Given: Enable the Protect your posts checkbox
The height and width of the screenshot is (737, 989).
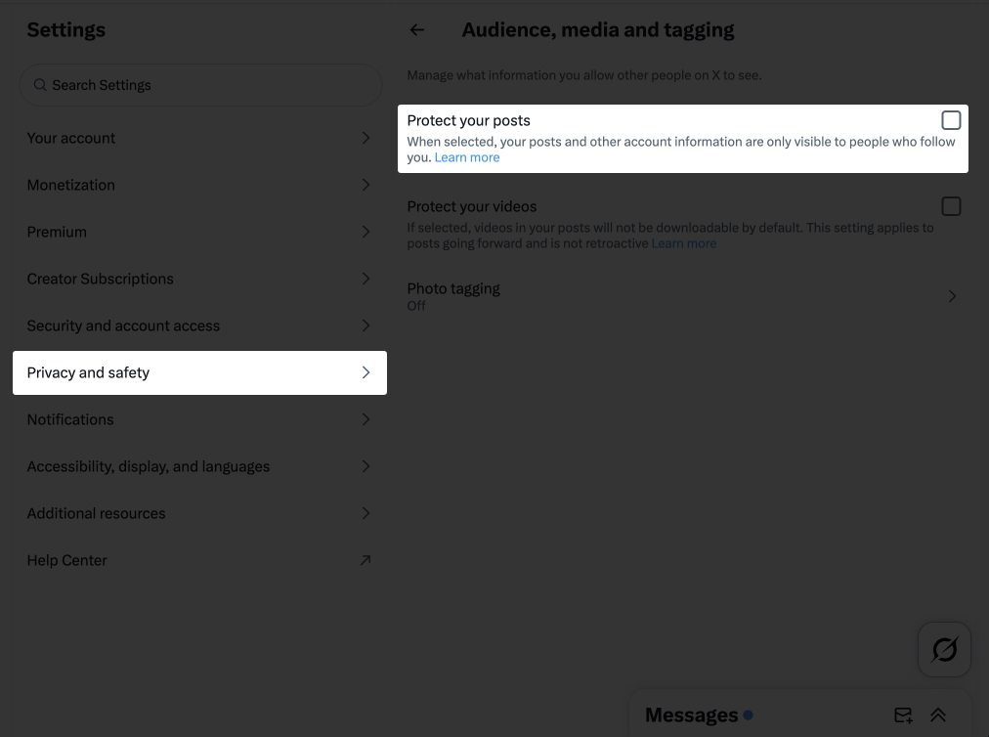Looking at the screenshot, I should point(950,119).
